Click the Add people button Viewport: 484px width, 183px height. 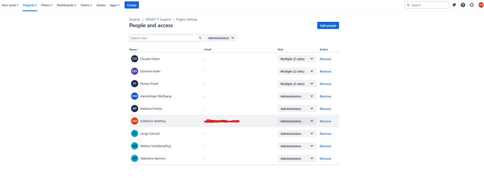pos(328,26)
